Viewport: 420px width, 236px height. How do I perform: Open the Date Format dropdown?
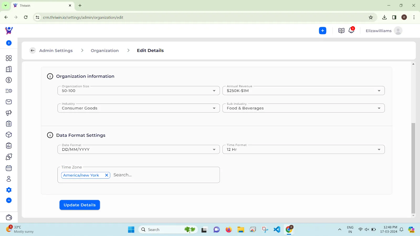(x=139, y=149)
